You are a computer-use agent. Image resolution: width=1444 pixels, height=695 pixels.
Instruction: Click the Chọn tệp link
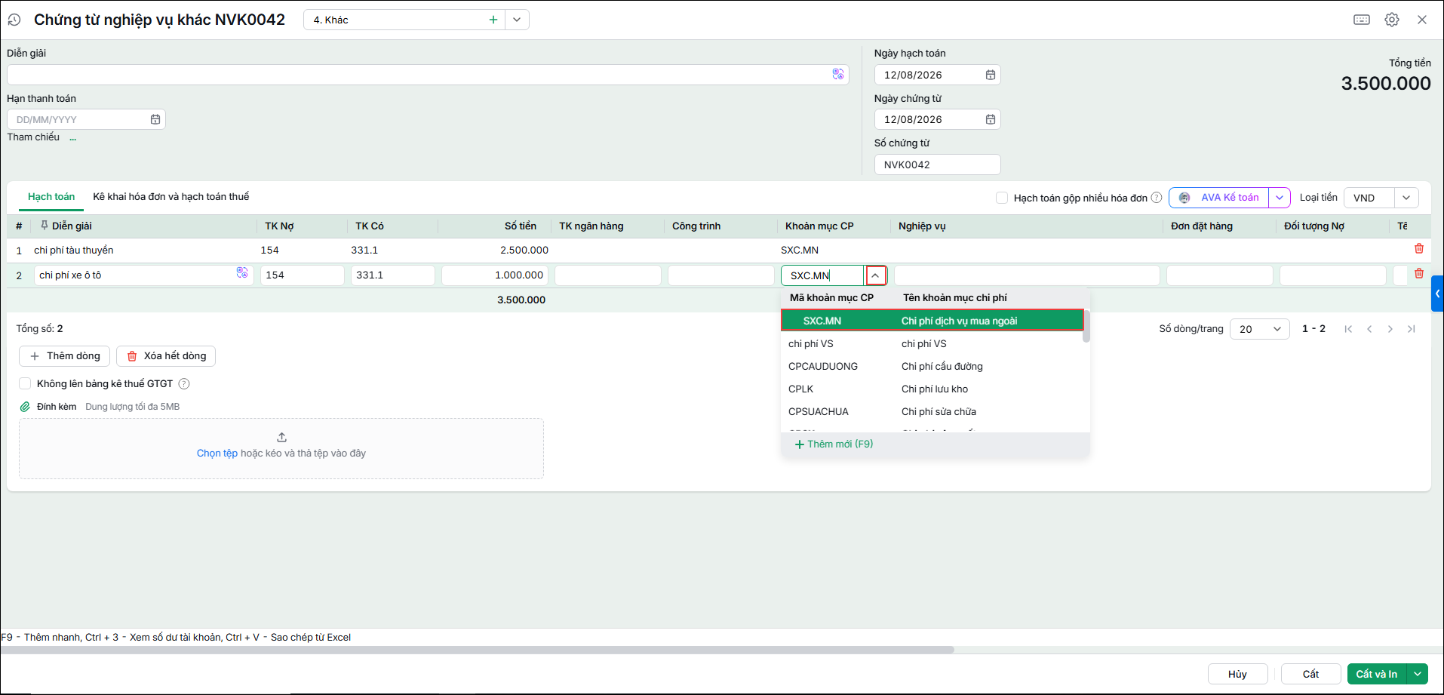click(x=217, y=453)
